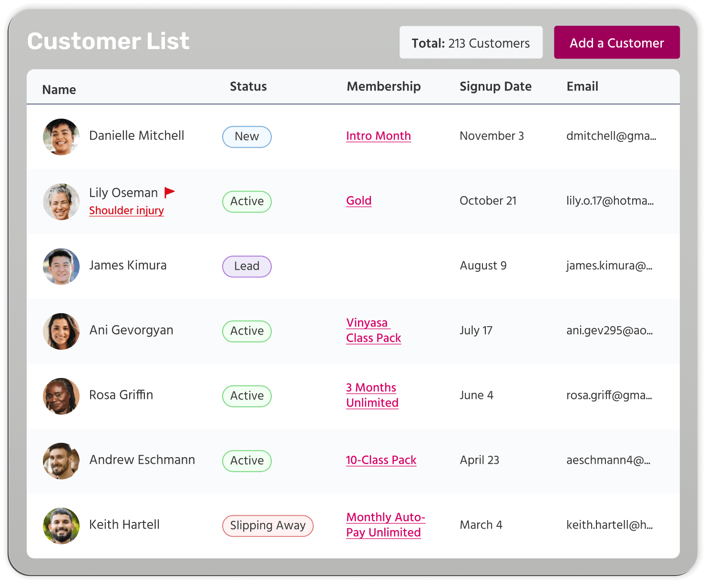Sort by the Signup Date column header
Screen dimensions: 707x584
496,86
